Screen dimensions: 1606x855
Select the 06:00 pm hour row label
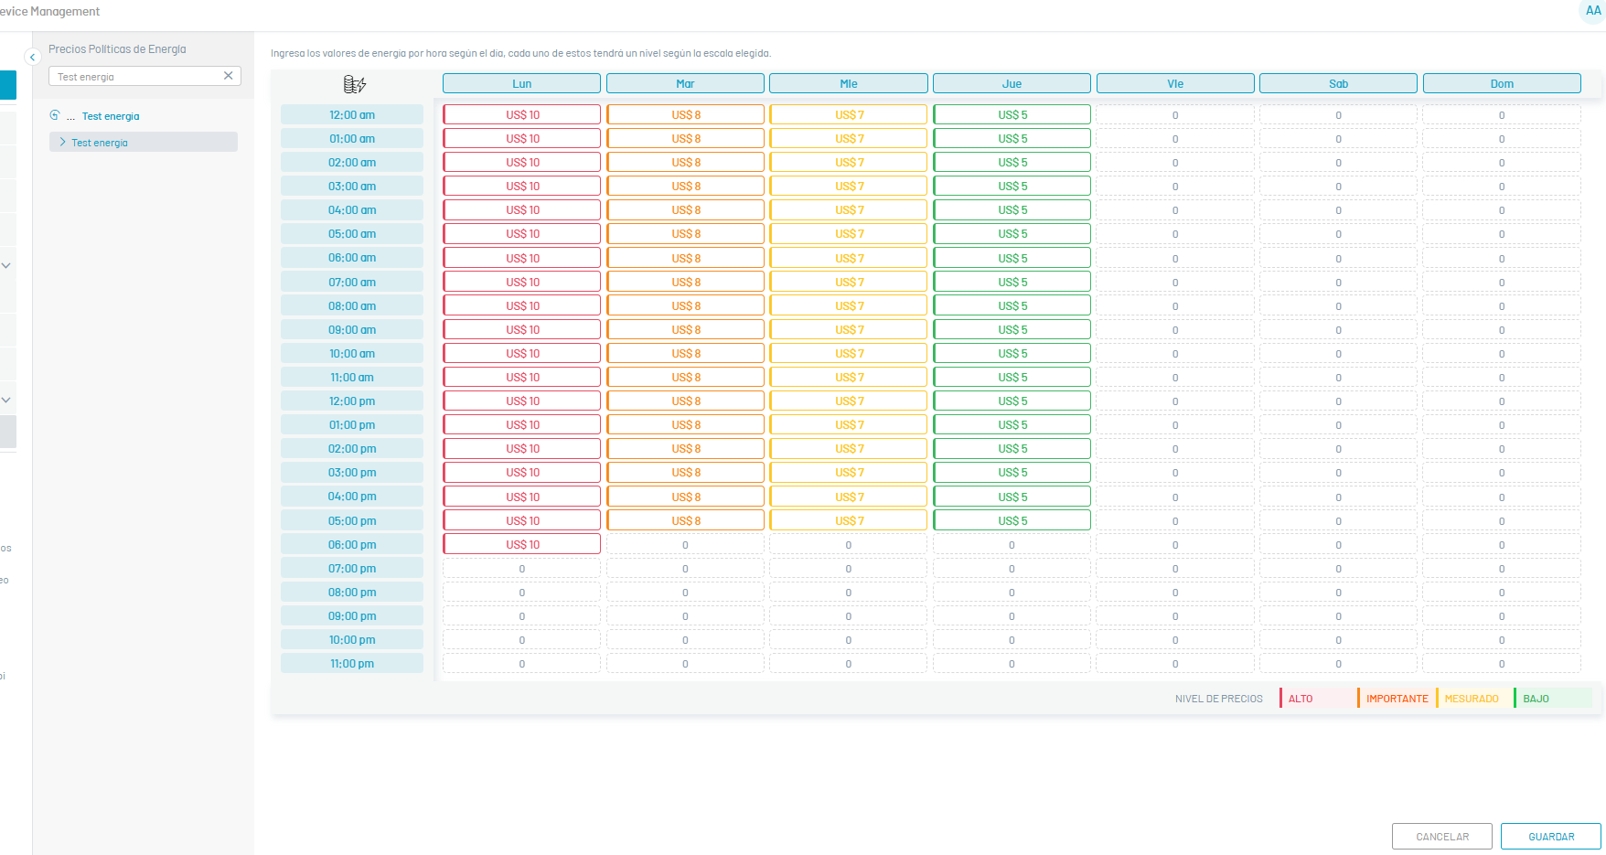pos(352,544)
